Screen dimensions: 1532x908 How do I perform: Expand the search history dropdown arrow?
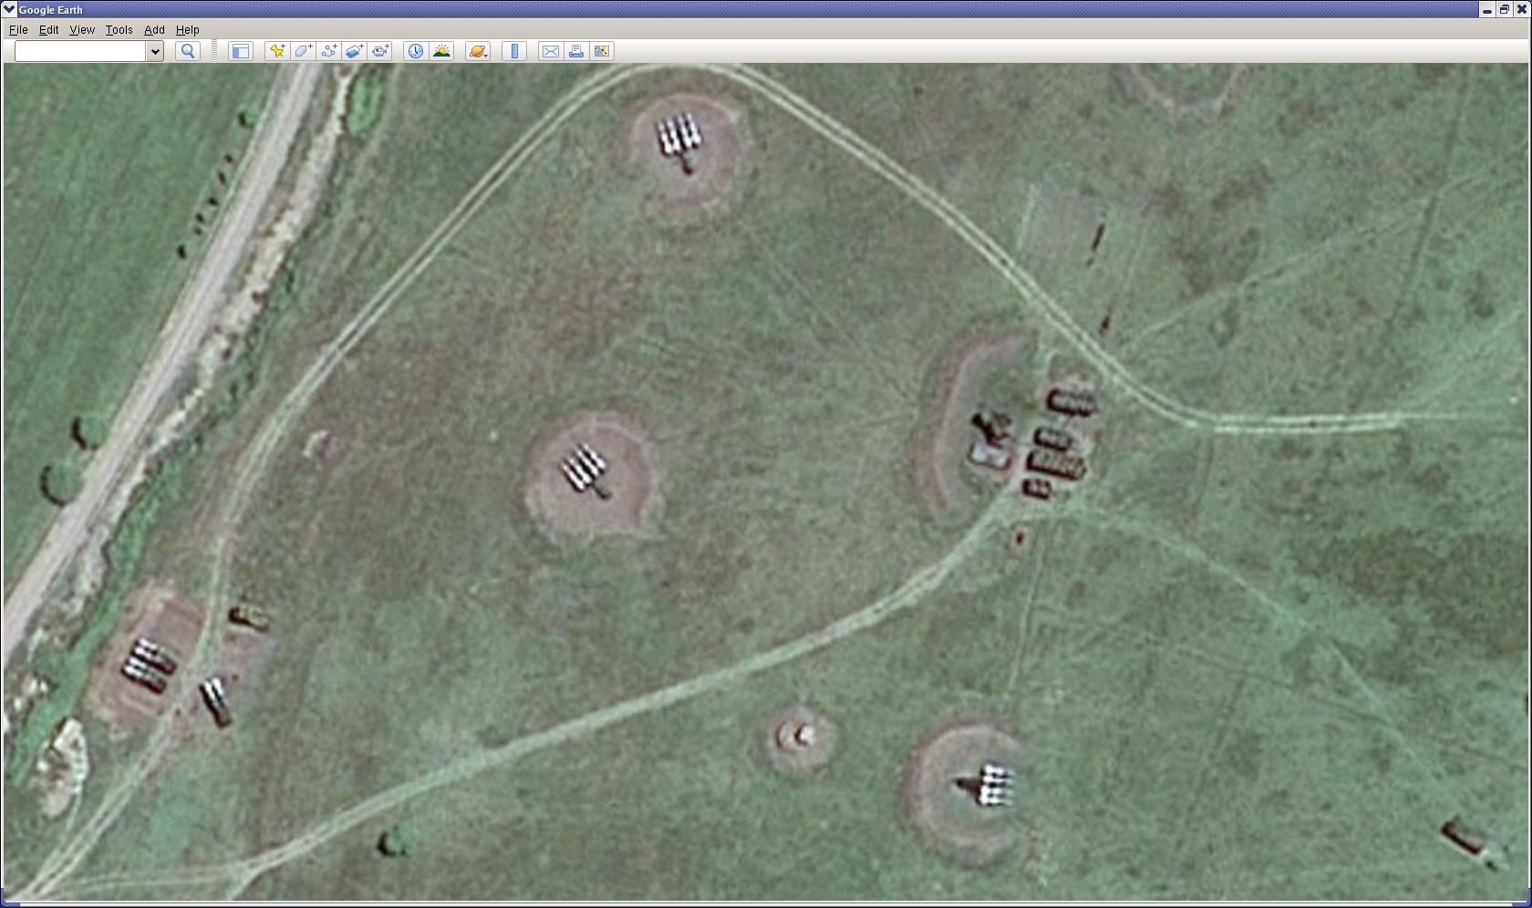pos(155,51)
